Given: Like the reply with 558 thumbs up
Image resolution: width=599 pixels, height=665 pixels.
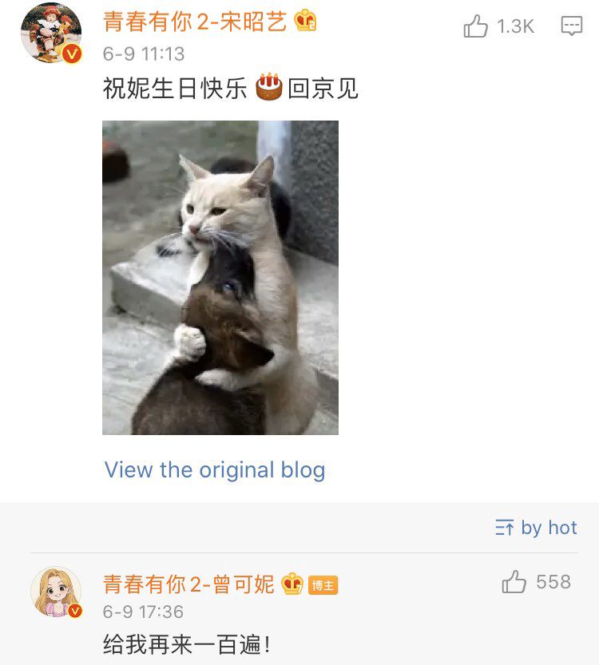Looking at the screenshot, I should click(514, 581).
